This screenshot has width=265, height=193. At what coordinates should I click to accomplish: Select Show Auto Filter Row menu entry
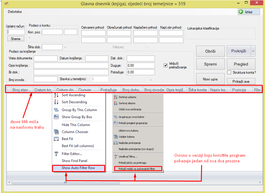tap(78, 168)
